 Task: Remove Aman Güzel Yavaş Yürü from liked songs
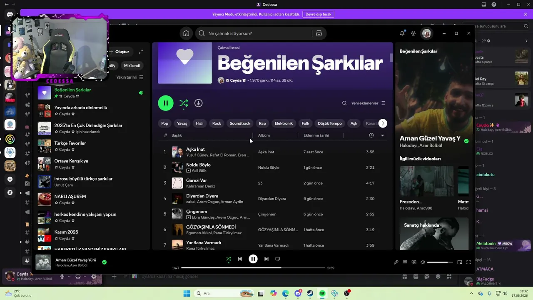pos(104,262)
